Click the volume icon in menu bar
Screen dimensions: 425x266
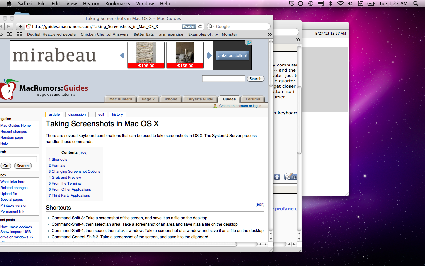(350, 4)
